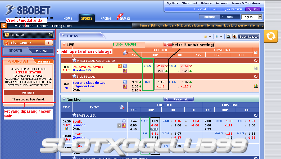Refresh the Winter League Cup section
The image size is (281, 159).
[256, 60]
